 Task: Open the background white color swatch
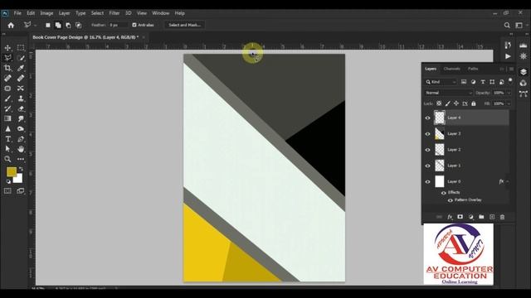(x=19, y=179)
